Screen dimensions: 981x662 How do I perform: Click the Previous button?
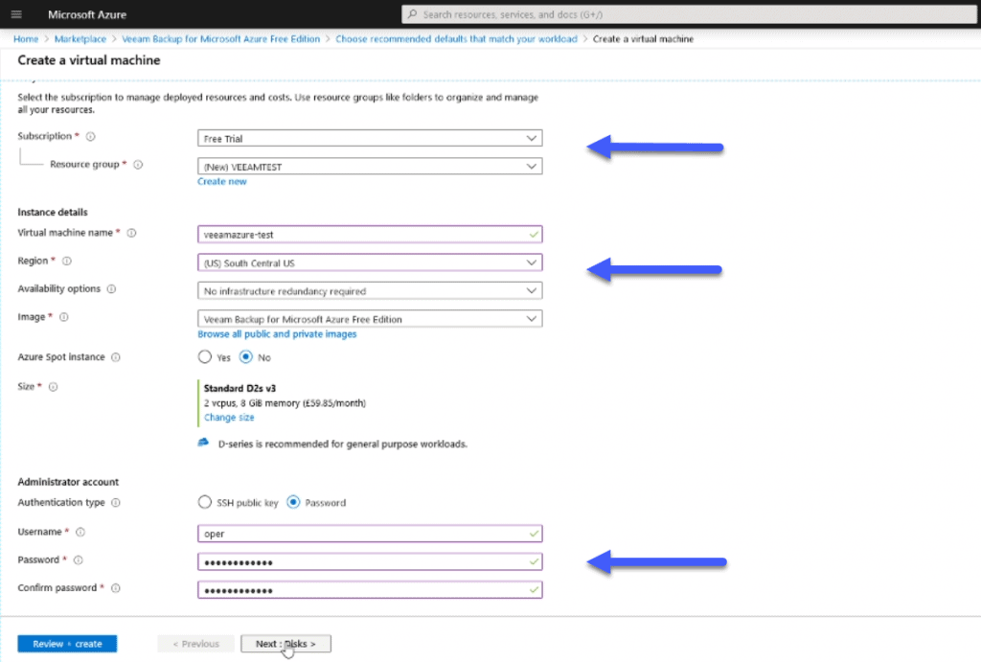[x=195, y=643]
